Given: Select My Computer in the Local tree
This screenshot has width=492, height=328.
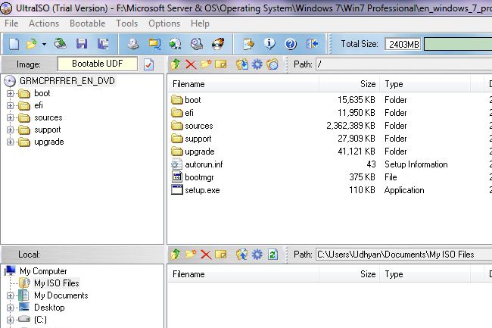Looking at the screenshot, I should coord(43,271).
